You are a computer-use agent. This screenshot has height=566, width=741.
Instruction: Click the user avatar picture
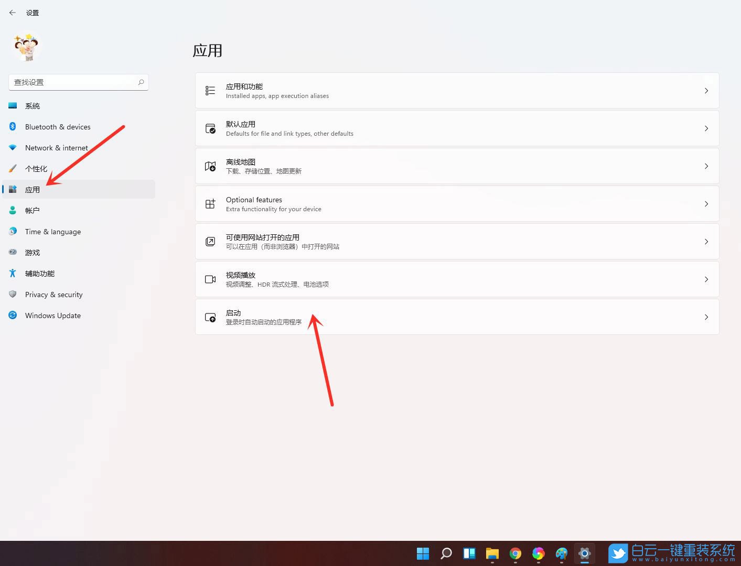[26, 47]
